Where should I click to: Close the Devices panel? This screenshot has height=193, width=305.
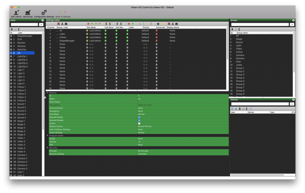click(x=293, y=100)
